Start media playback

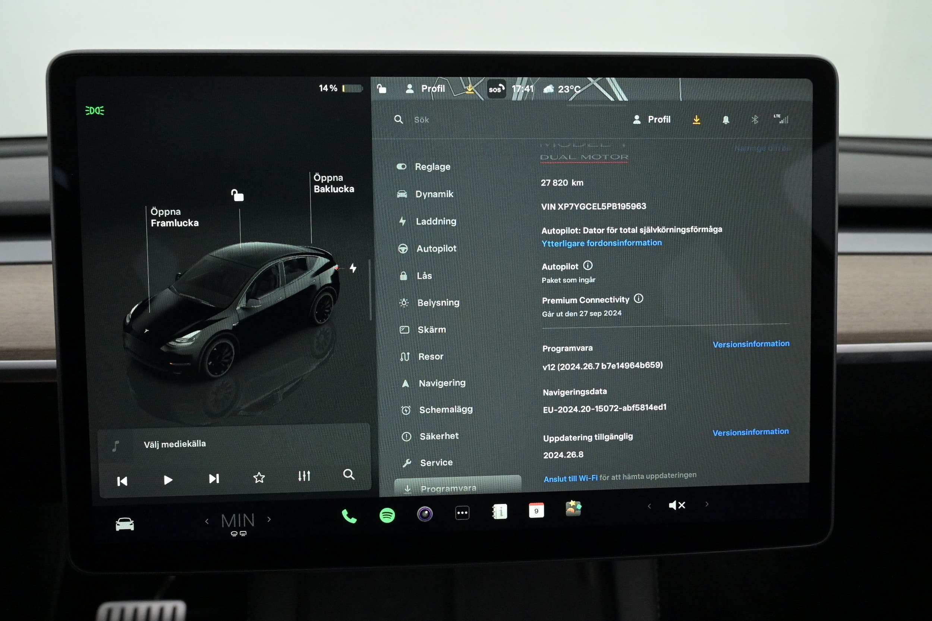coord(168,480)
